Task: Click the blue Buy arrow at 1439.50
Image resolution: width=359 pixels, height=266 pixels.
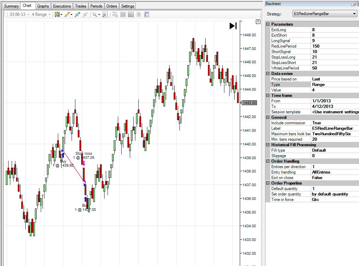Action: point(63,155)
